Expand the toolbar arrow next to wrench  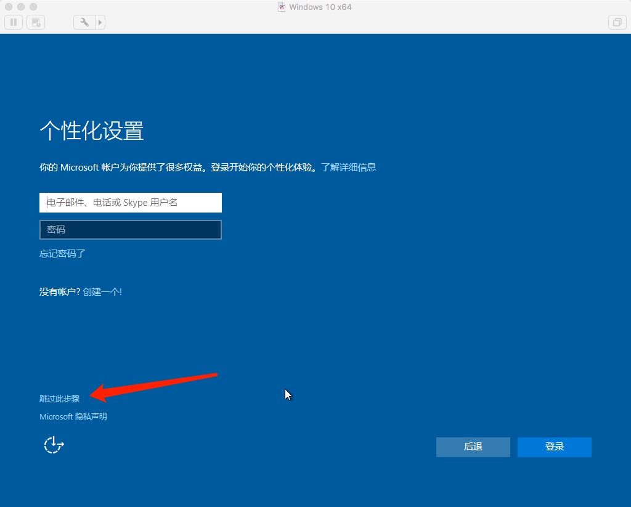click(100, 22)
